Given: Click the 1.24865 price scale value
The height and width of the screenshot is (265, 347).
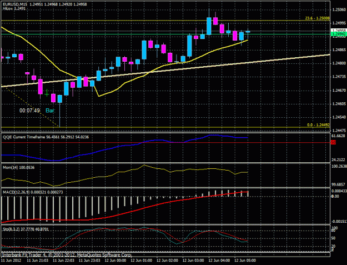Looking at the screenshot, I should (x=339, y=50).
